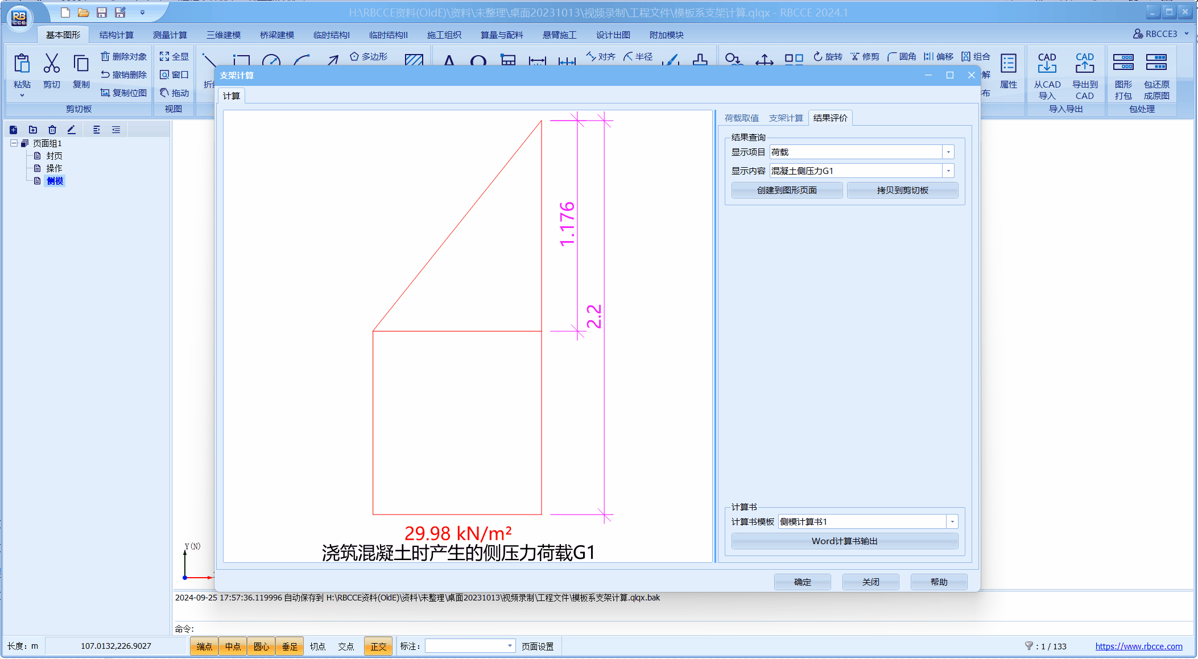1198x659 pixels.
Task: Open the Structural Calculation (结构计算) ribbon tab
Action: [116, 35]
